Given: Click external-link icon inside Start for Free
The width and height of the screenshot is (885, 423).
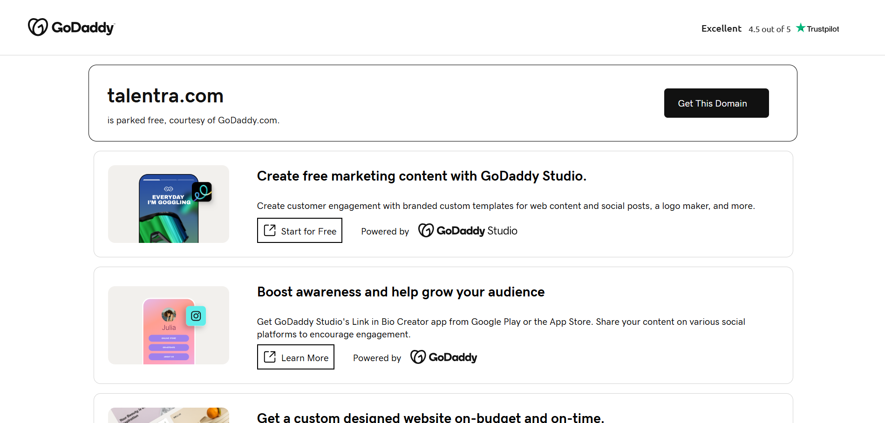Looking at the screenshot, I should click(x=270, y=230).
